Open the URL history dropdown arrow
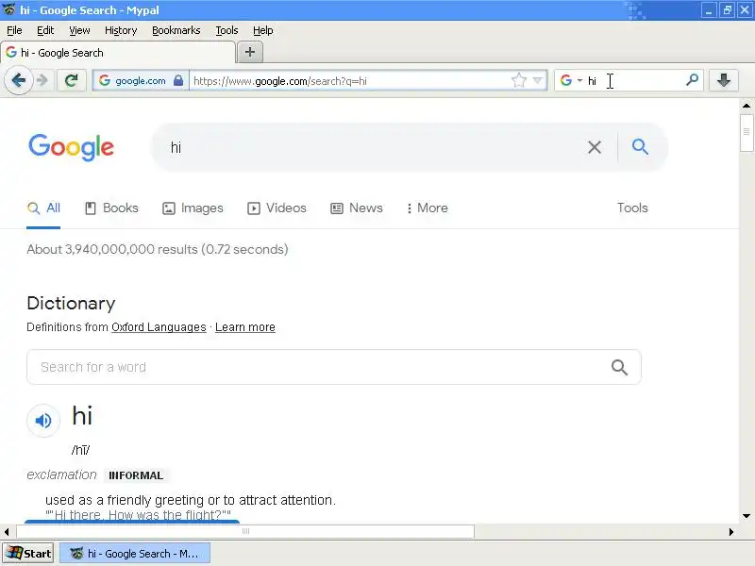This screenshot has height=566, width=755. pyautogui.click(x=538, y=80)
